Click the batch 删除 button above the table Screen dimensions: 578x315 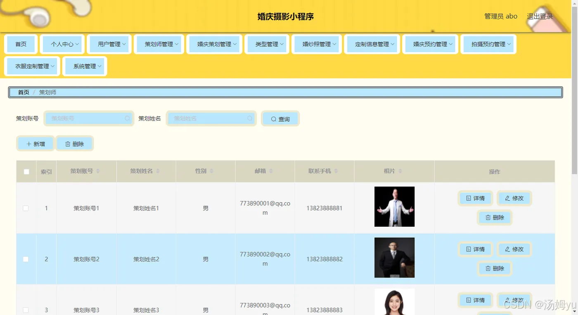(x=75, y=144)
